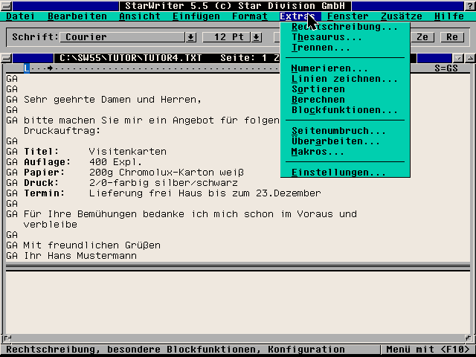Click the value '400 Expl.'
Viewport: 476px width, 357px height.
coord(116,162)
